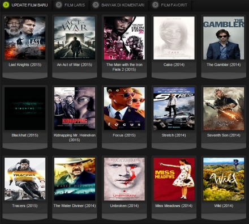Click the arrow icon beside Banyak Di Komentari
This screenshot has height=224, width=249.
click(x=96, y=5)
